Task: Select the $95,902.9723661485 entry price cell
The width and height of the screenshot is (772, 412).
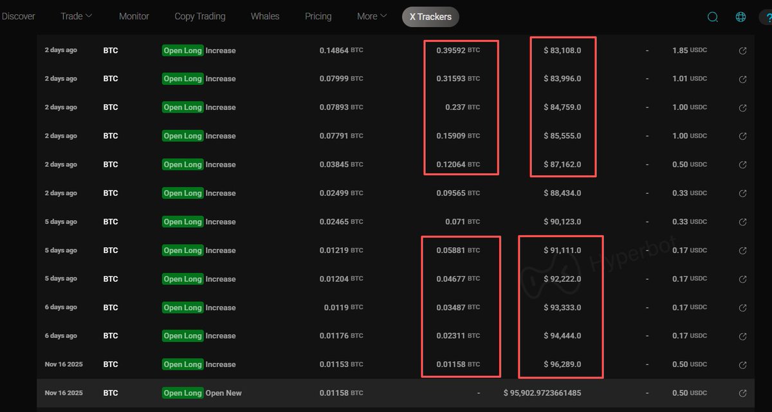Action: (x=542, y=393)
